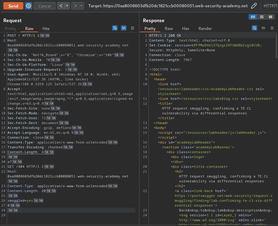
Task: Click the Request panel heading
Action: (12, 21)
